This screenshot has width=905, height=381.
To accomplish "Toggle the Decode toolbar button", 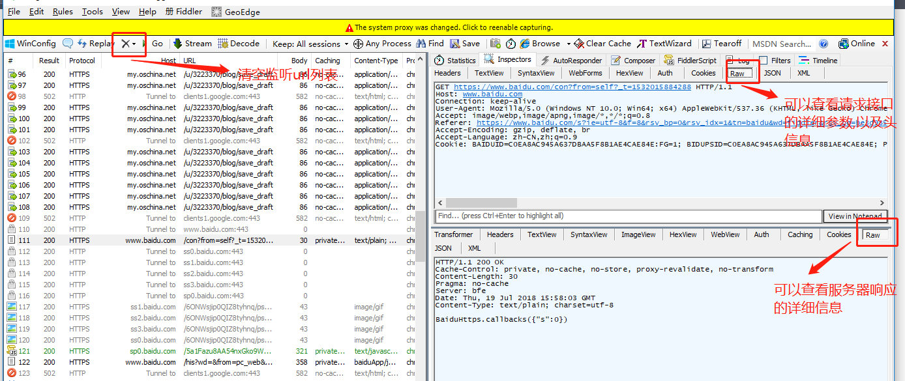I will pos(239,44).
